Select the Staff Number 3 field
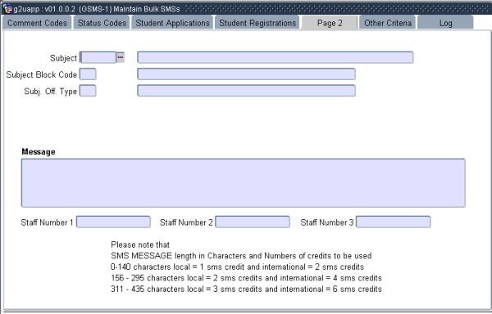This screenshot has height=314, width=492. tap(393, 222)
